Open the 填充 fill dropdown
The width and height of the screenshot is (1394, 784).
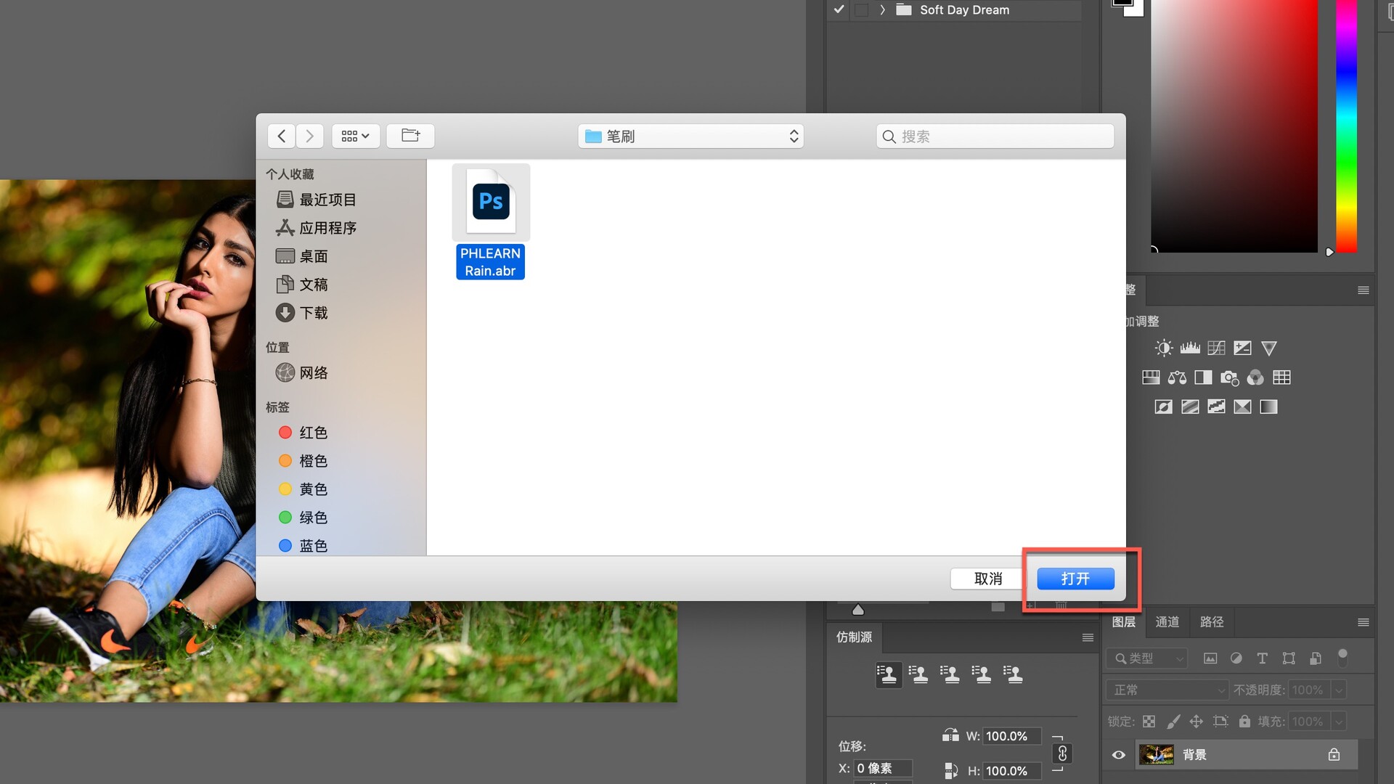pos(1340,722)
